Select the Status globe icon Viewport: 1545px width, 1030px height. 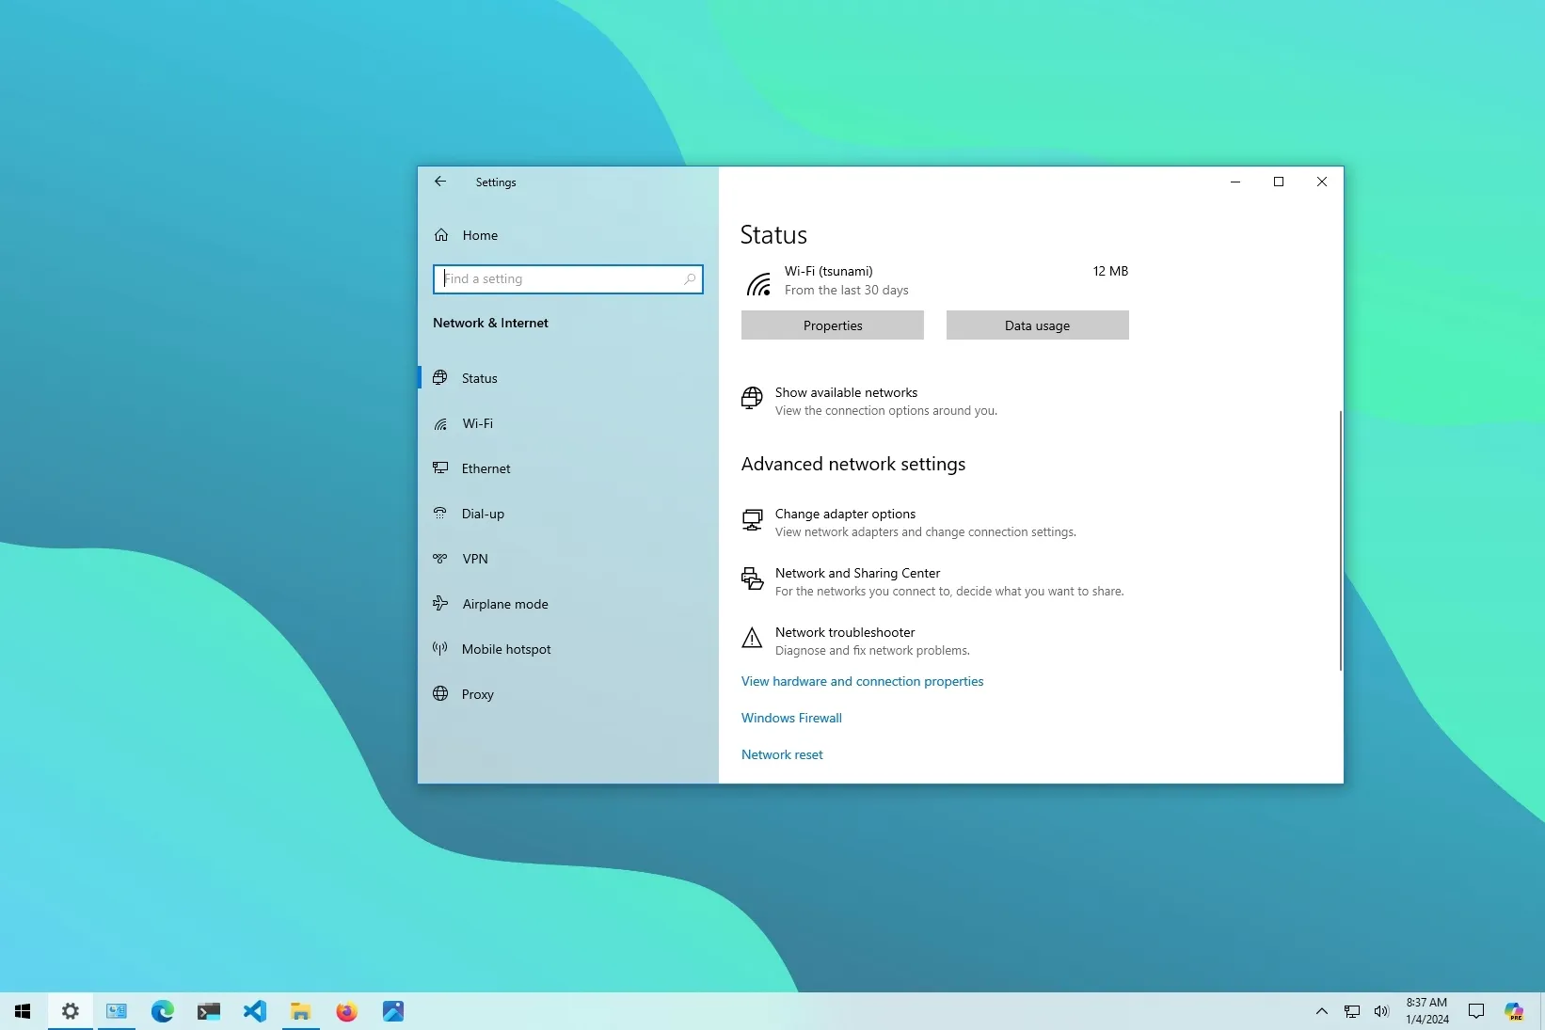point(440,378)
